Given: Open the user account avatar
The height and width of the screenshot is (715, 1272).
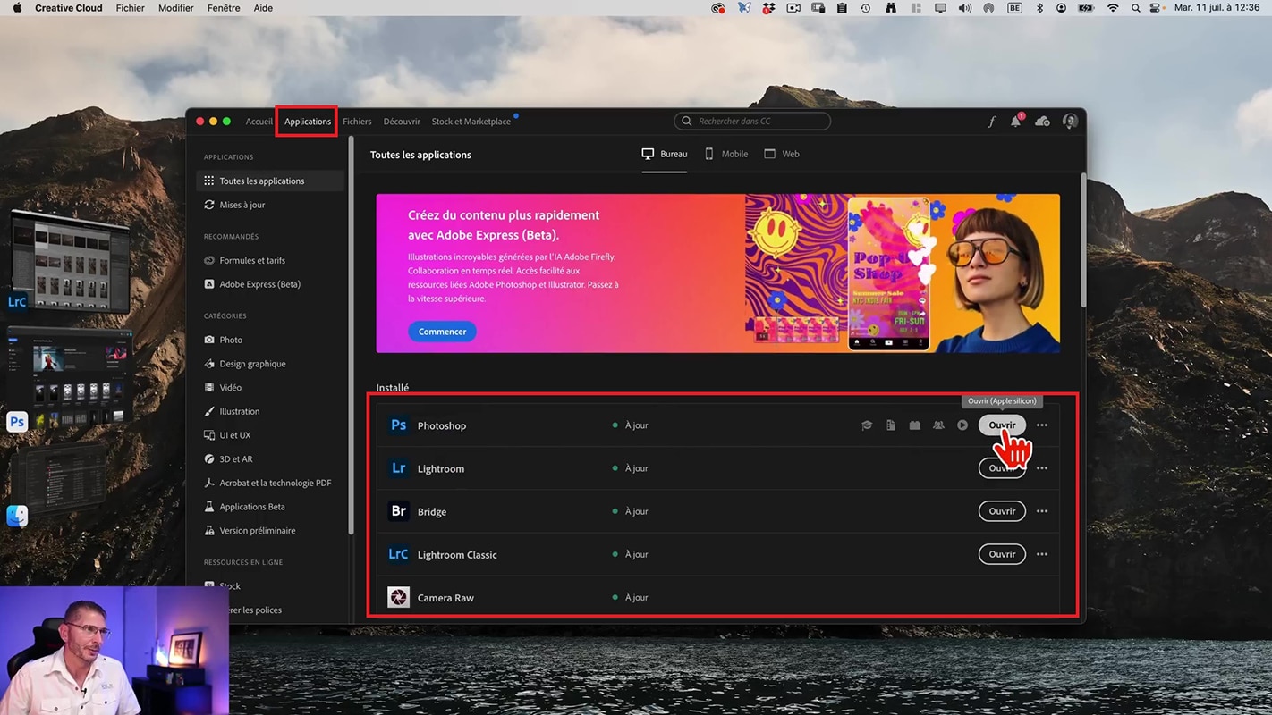Looking at the screenshot, I should [1070, 122].
